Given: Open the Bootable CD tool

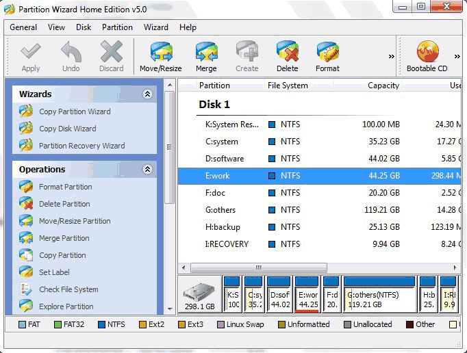Looking at the screenshot, I should pyautogui.click(x=427, y=57).
